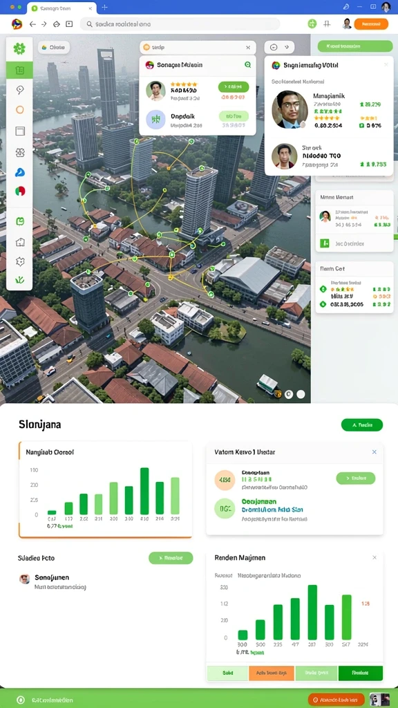The image size is (398, 708).
Task: Select the Sold segment below Renden Majmen chart
Action: point(227,673)
